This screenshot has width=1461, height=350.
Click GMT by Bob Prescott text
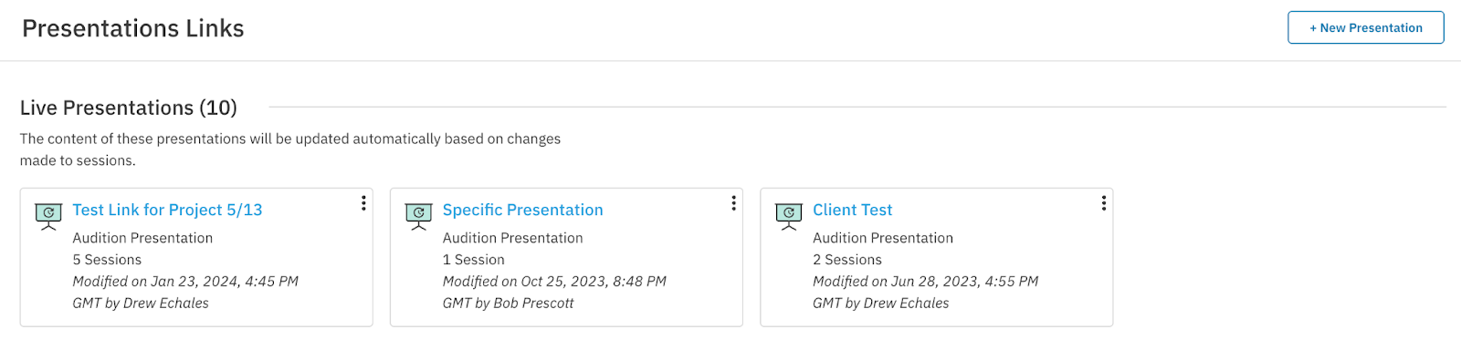point(508,304)
